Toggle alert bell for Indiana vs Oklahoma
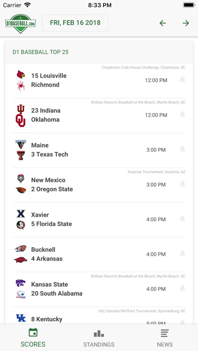198x351 pixels. [183, 114]
